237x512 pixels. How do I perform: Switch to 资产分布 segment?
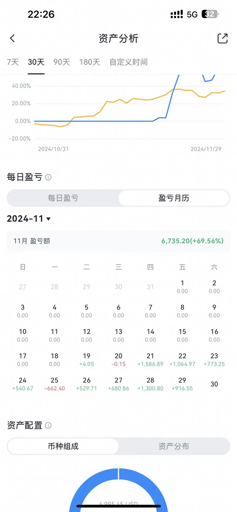coord(174,446)
